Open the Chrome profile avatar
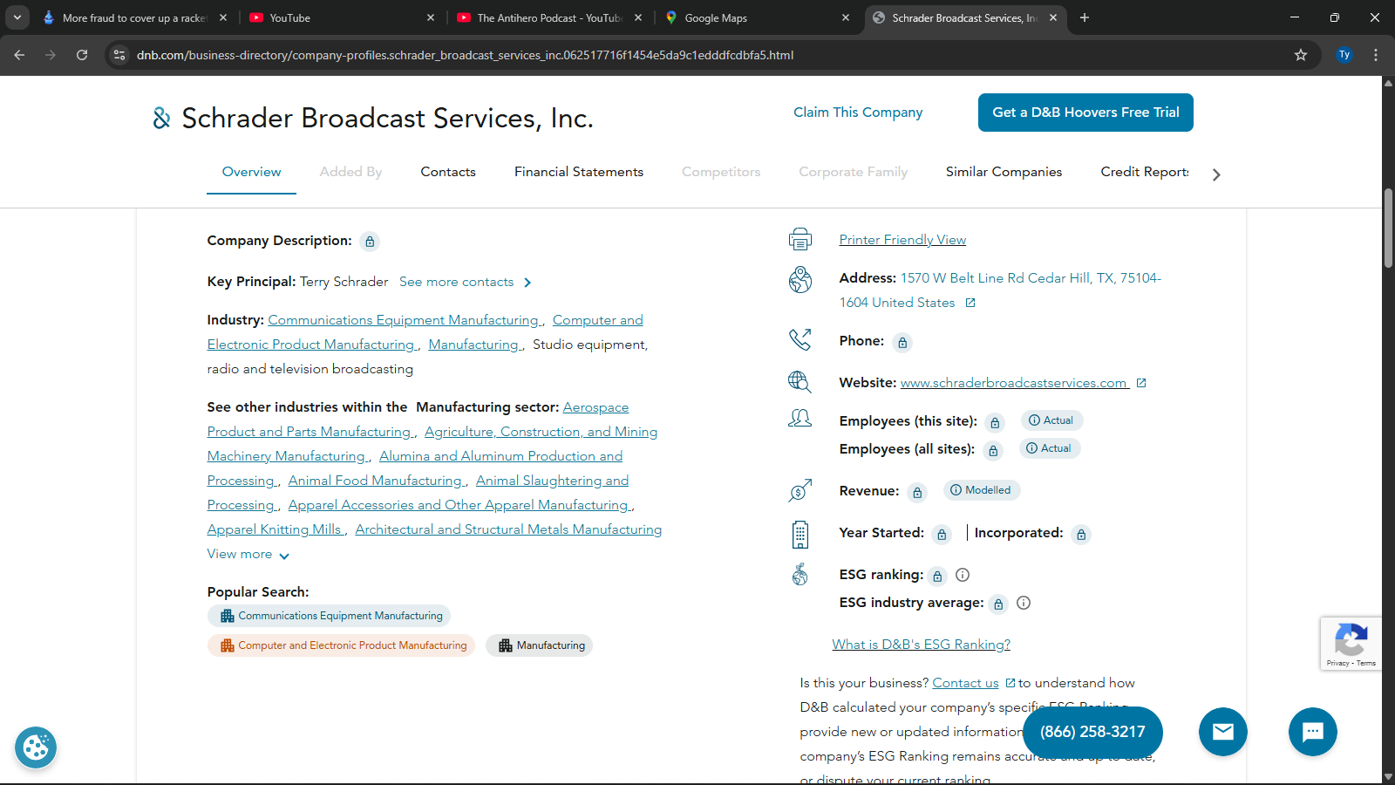This screenshot has height=785, width=1395. (1344, 55)
